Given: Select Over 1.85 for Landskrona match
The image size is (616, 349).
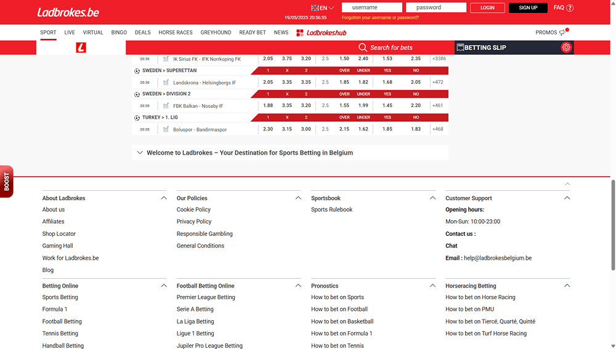Looking at the screenshot, I should tap(344, 82).
